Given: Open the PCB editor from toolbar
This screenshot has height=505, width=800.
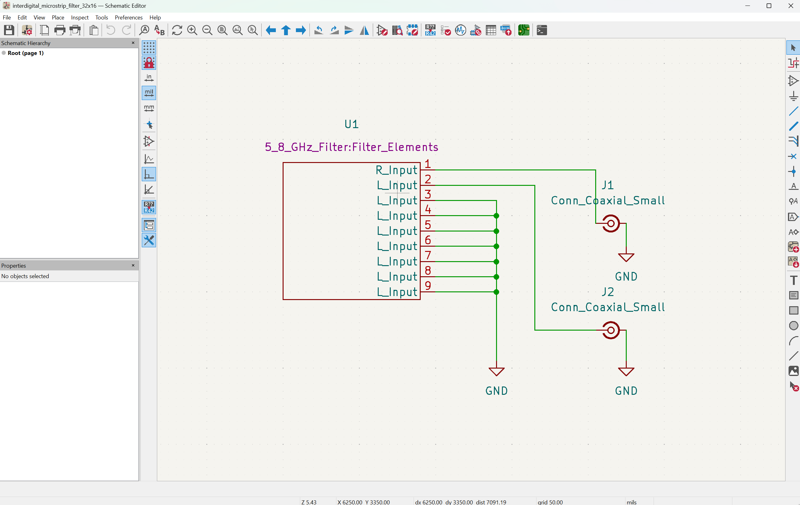Looking at the screenshot, I should (x=524, y=30).
